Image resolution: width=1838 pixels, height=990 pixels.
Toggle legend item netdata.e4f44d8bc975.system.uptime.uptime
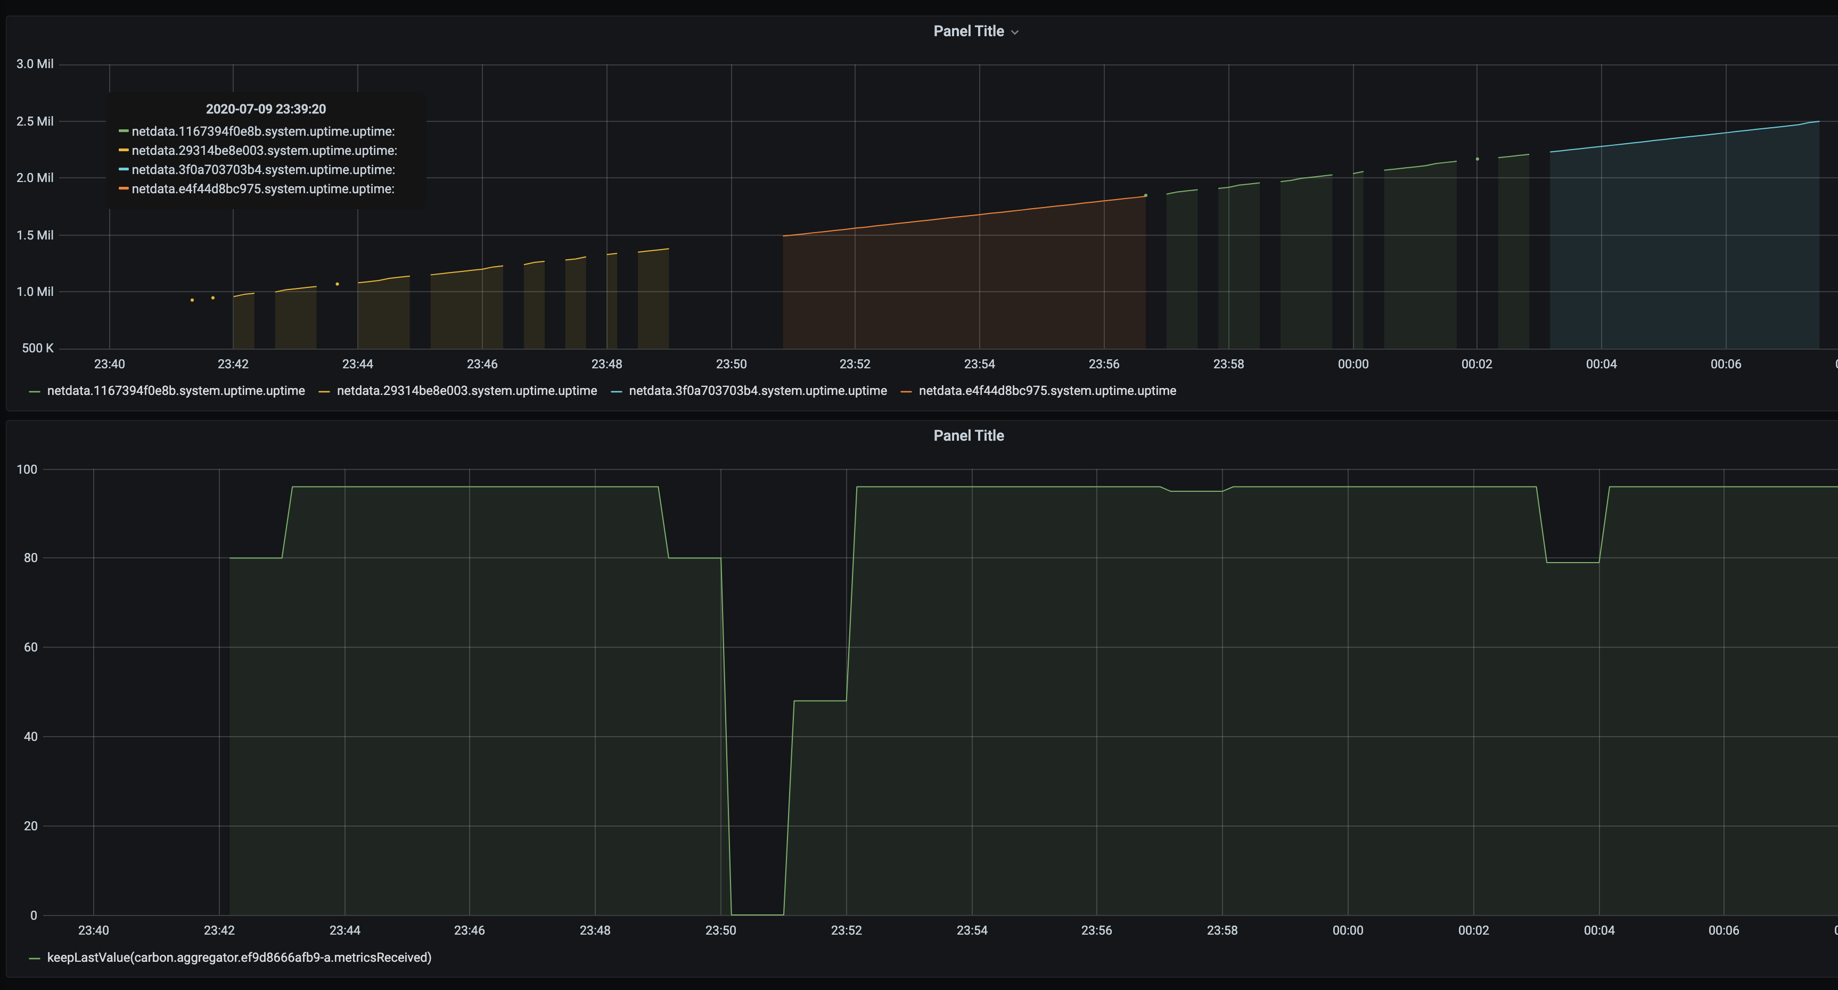[1047, 391]
